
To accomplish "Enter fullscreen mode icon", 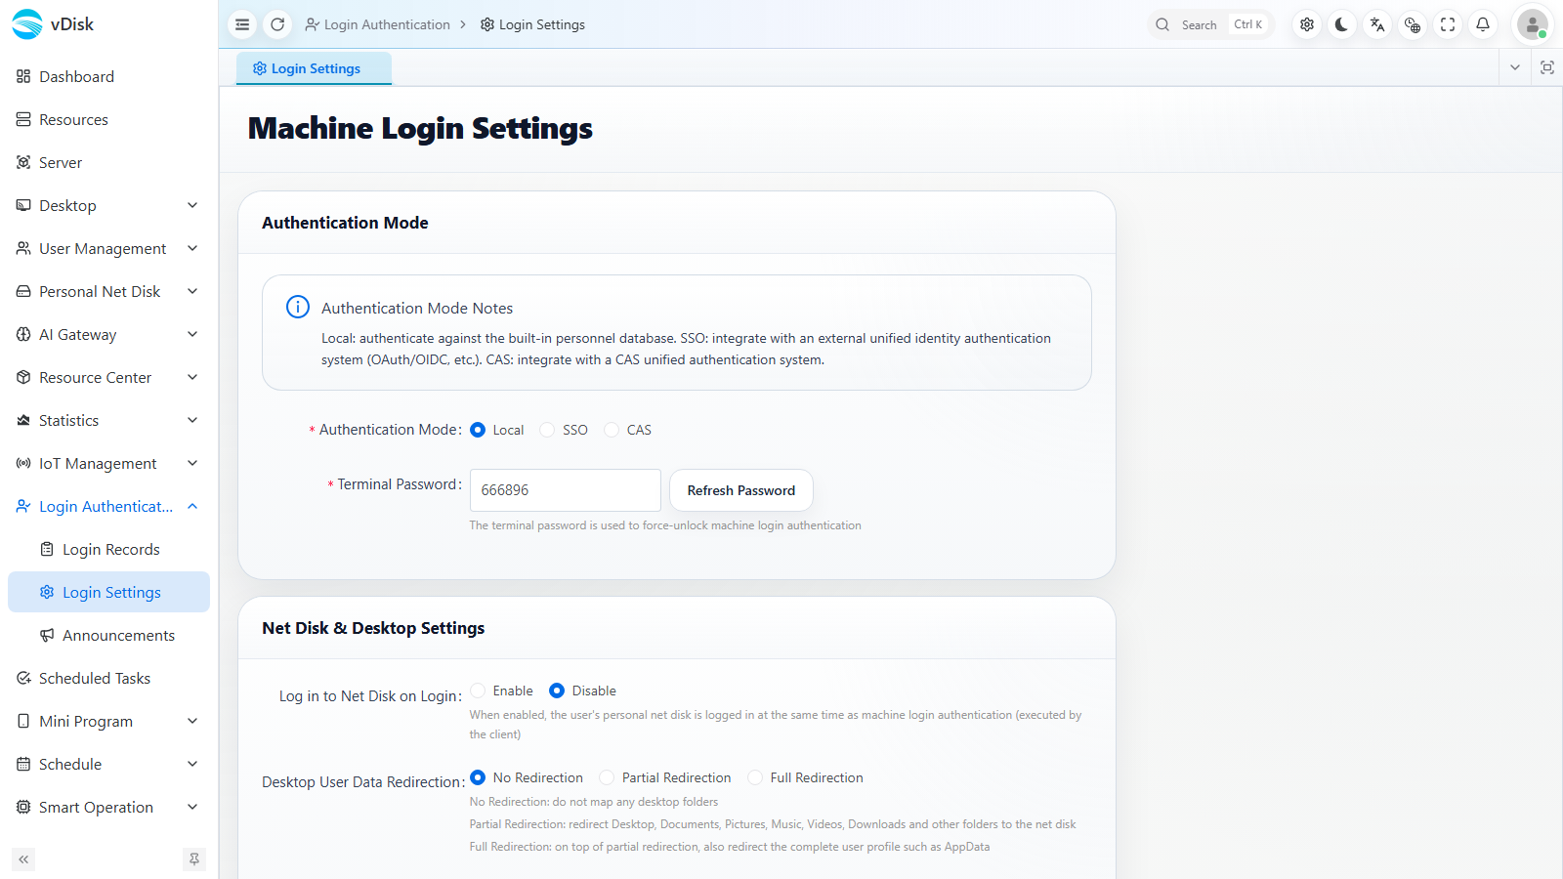I will (x=1448, y=24).
